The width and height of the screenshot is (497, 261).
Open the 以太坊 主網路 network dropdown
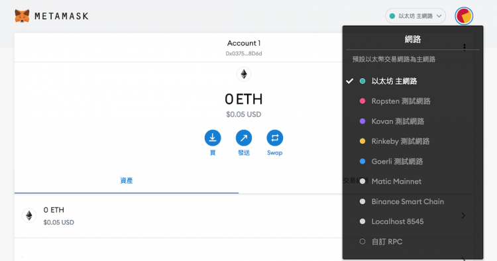(415, 16)
